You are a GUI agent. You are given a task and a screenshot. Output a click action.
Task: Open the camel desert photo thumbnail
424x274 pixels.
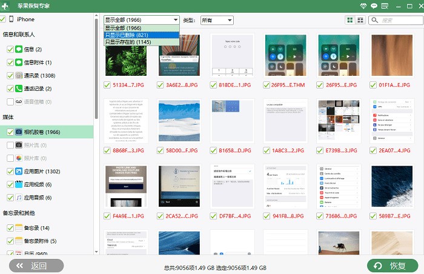pos(339,243)
